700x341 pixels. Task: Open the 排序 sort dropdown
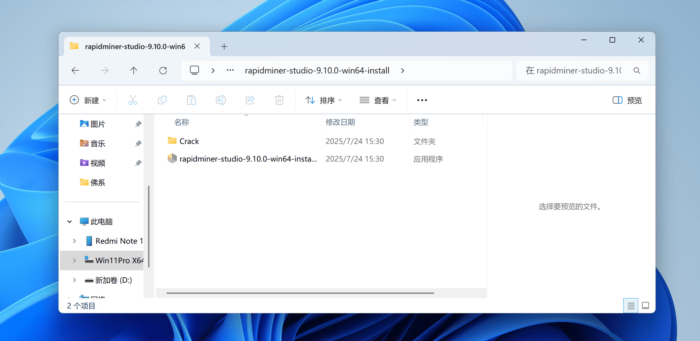pos(324,100)
